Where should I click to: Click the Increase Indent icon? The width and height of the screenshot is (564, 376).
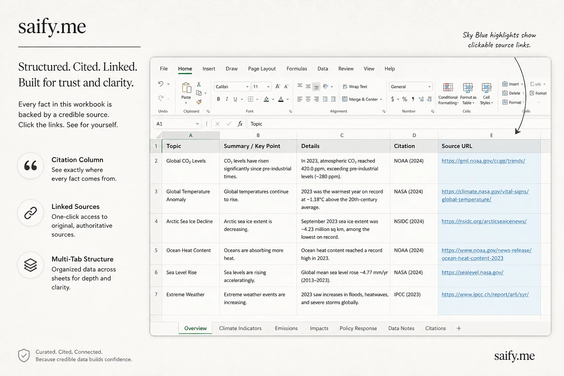coord(333,99)
